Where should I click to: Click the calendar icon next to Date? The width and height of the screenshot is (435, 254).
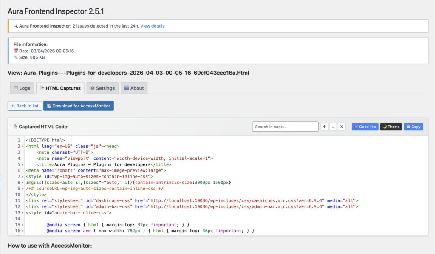[x=16, y=51]
